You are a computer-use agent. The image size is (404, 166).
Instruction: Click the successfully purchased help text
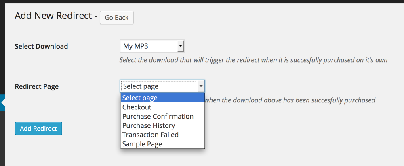point(290,100)
